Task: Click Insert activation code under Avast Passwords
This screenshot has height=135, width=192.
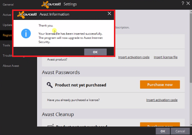Action: [x=162, y=100]
